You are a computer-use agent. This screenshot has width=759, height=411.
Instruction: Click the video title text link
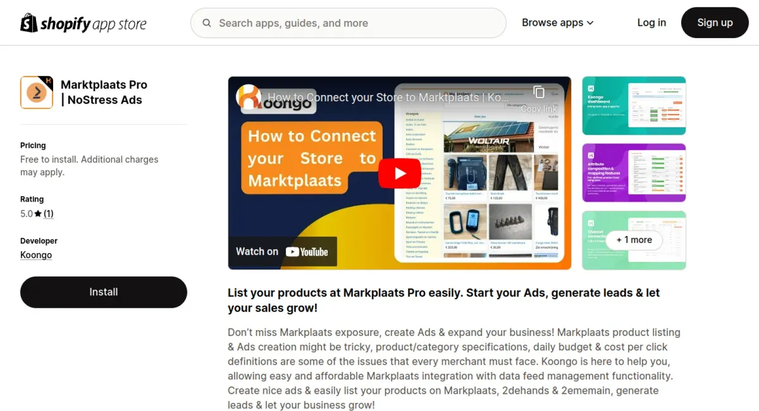[388, 97]
